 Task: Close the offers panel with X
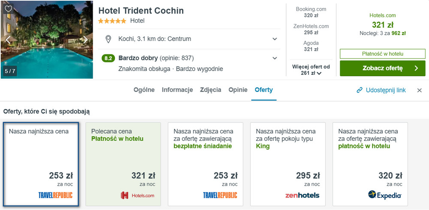(420, 90)
